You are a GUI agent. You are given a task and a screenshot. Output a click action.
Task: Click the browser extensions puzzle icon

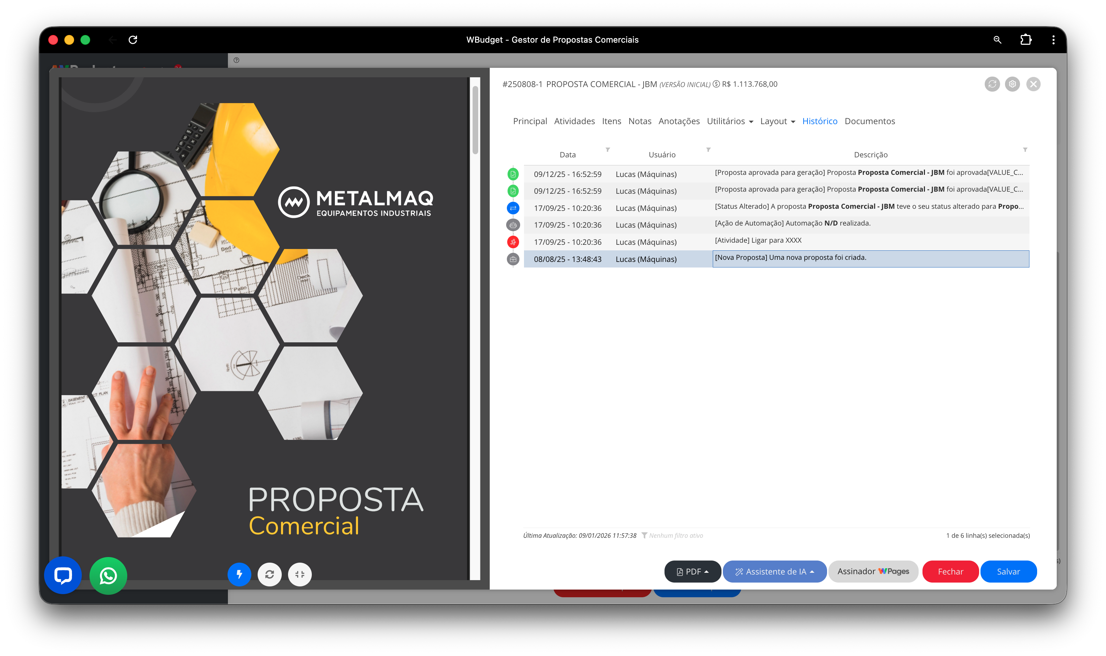[x=1026, y=40]
